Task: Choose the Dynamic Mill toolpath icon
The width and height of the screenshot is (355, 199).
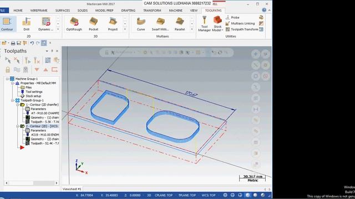Action: (x=45, y=24)
